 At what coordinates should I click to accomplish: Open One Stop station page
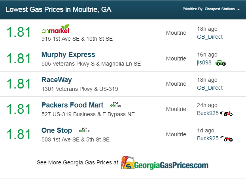(x=57, y=130)
